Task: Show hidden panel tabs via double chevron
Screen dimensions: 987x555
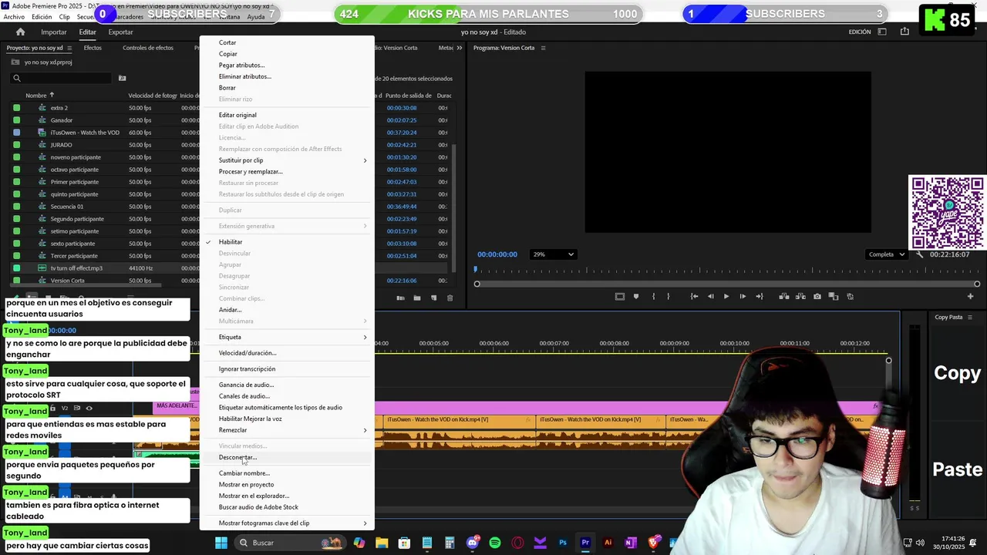Action: (460, 48)
